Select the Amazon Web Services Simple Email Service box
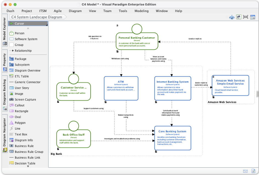The width and height of the screenshot is (259, 175). point(230,86)
